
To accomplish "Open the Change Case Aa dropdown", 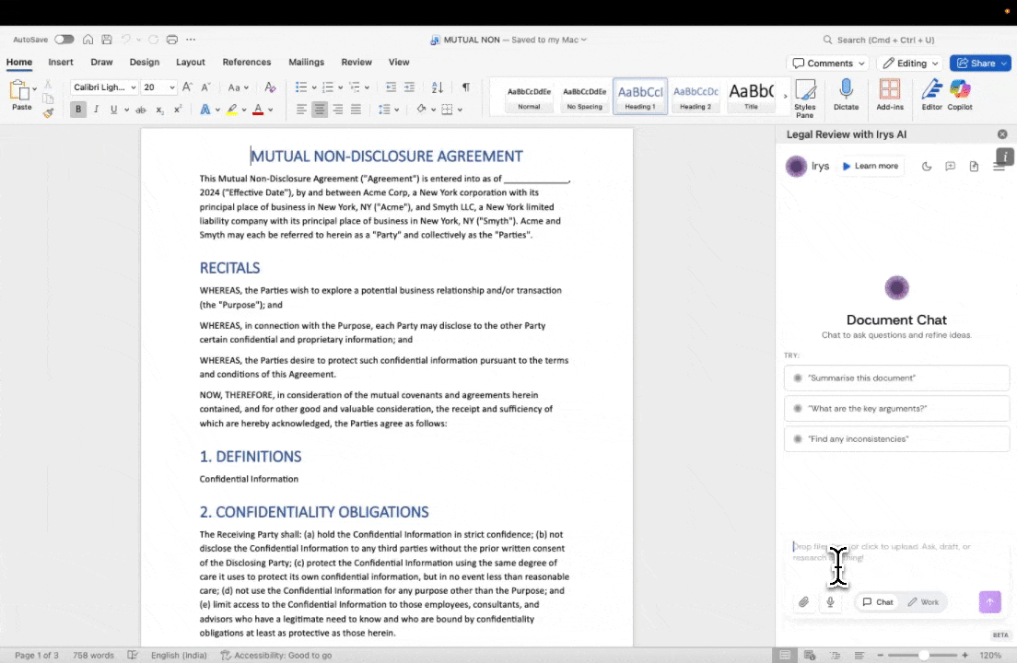I will point(238,87).
